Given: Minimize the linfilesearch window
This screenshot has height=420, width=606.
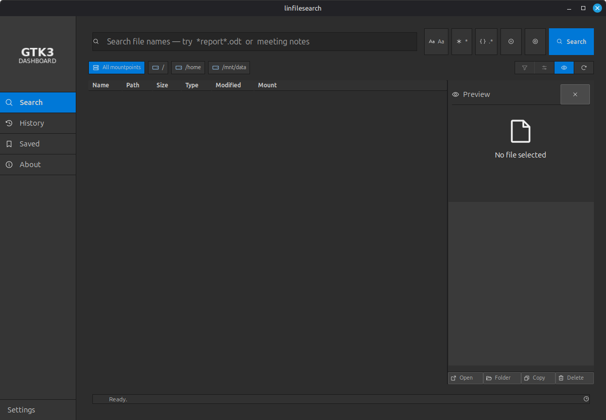Looking at the screenshot, I should pos(569,8).
